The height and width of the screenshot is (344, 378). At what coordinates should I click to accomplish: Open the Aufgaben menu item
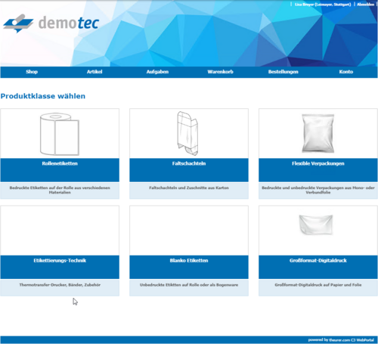157,72
